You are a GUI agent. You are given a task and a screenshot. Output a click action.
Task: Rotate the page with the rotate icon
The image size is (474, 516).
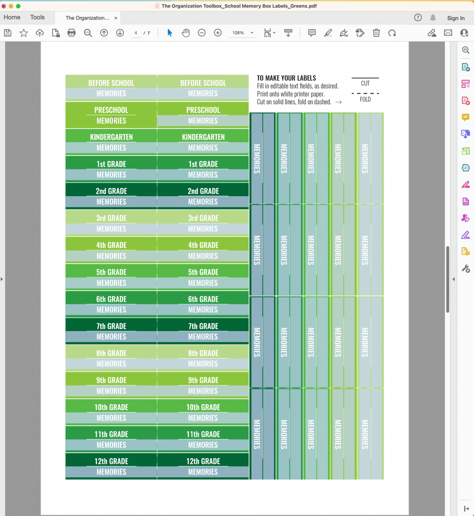pos(392,33)
